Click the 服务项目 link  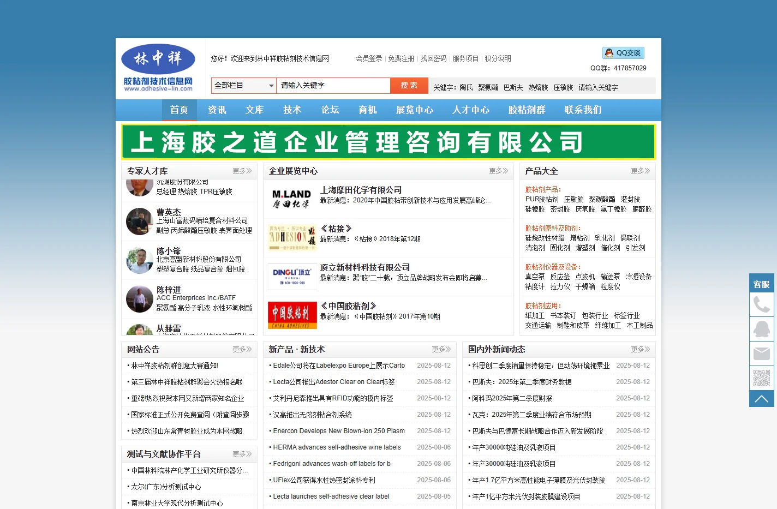[x=465, y=58]
